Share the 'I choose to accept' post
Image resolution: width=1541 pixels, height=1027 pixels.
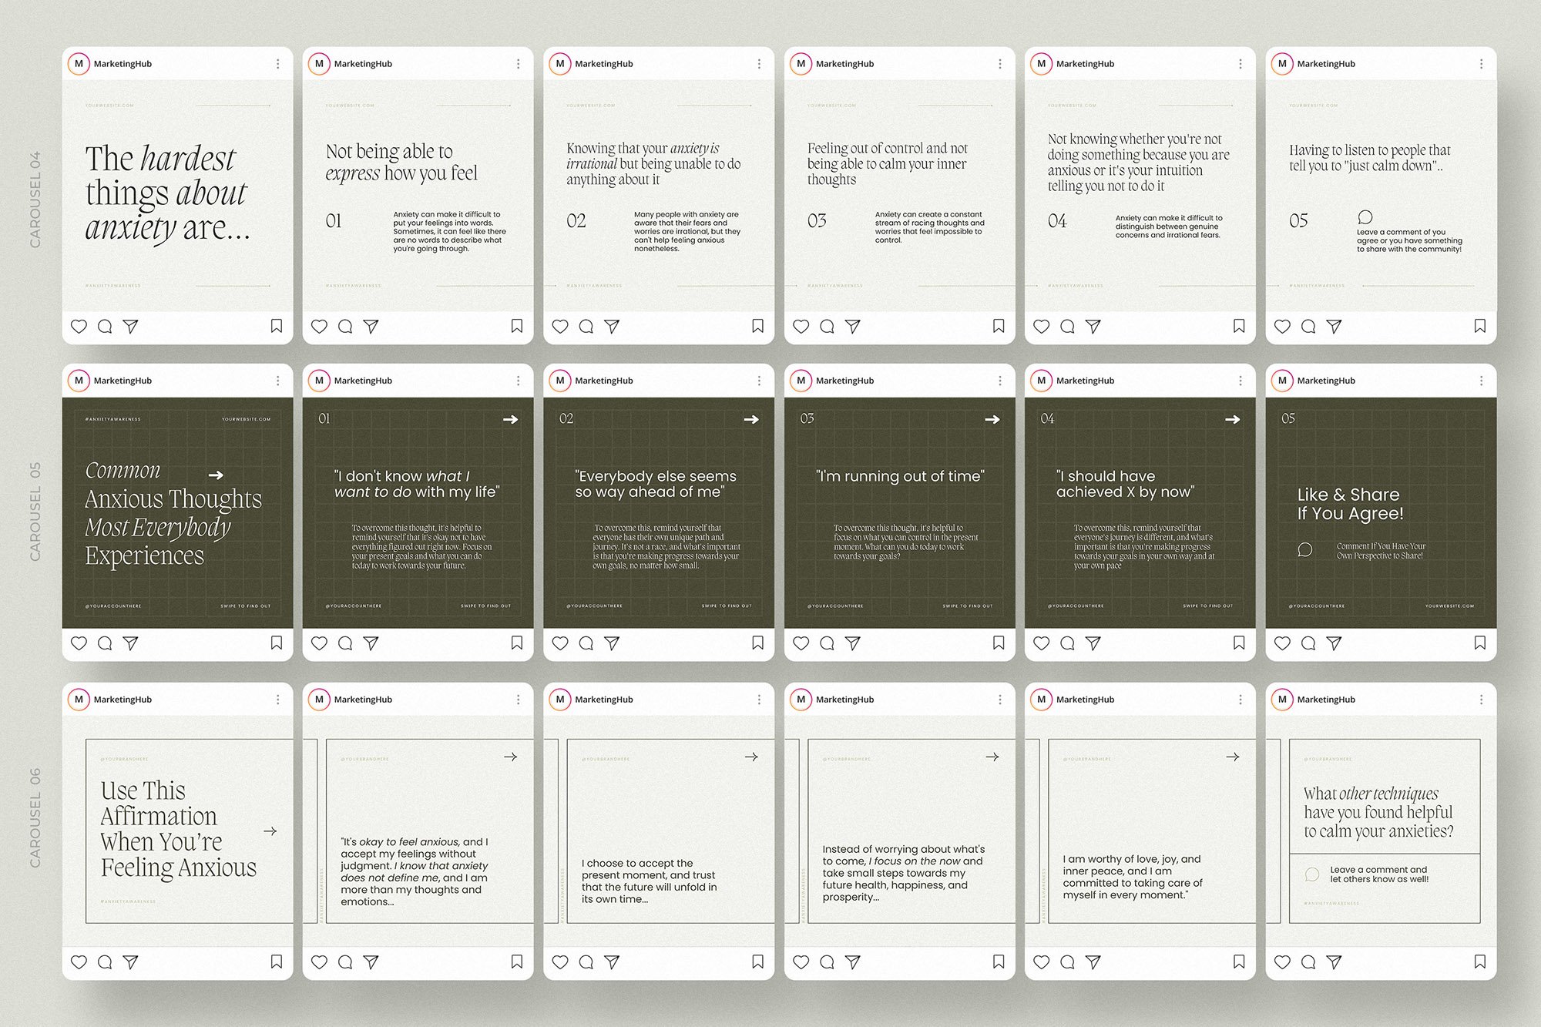[x=612, y=962]
